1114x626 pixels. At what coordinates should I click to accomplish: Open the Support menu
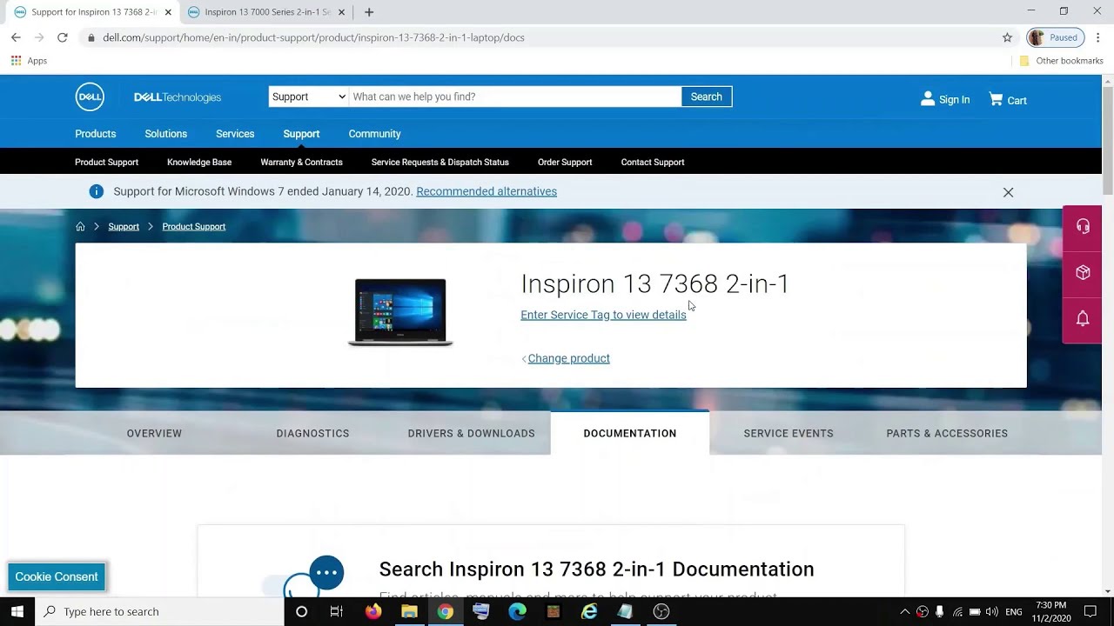tap(301, 134)
